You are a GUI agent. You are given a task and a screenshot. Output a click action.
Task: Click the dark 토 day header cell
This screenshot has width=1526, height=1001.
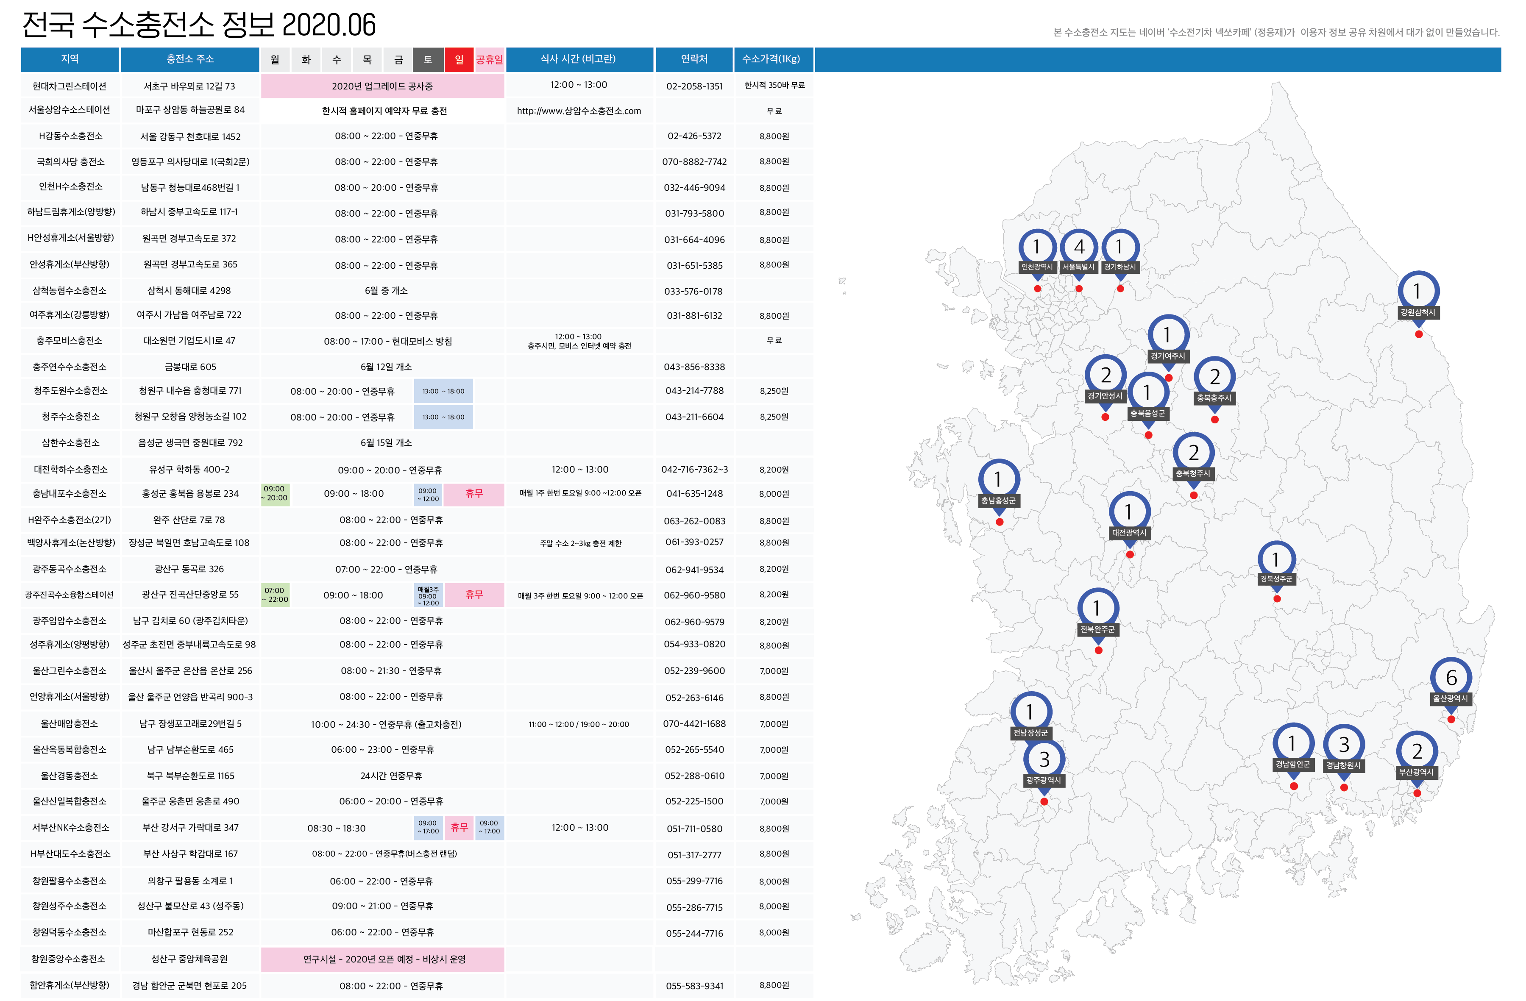pyautogui.click(x=428, y=60)
